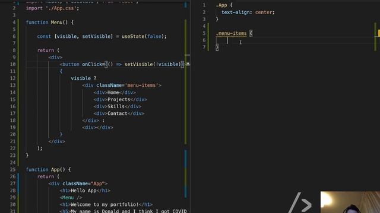Click the div className="App" line
The width and height of the screenshot is (380, 213).
click(x=78, y=183)
